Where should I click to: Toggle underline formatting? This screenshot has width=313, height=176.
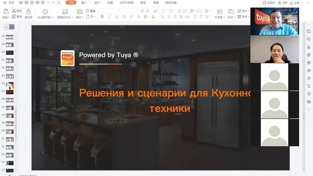[x=117, y=17]
